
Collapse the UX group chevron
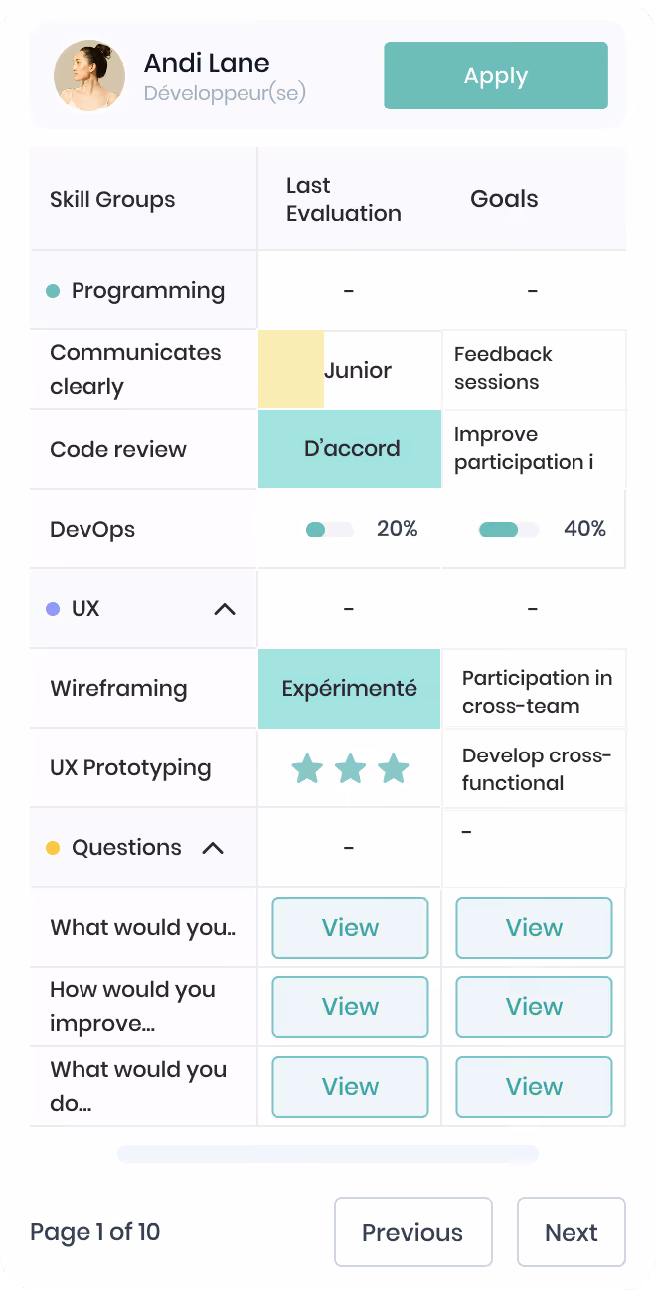pyautogui.click(x=226, y=609)
